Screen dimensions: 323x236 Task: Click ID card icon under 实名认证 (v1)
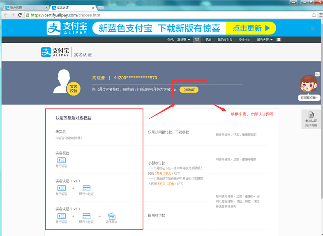[x=61, y=188]
